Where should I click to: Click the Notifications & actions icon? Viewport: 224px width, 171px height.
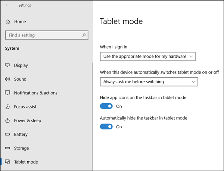[7, 93]
